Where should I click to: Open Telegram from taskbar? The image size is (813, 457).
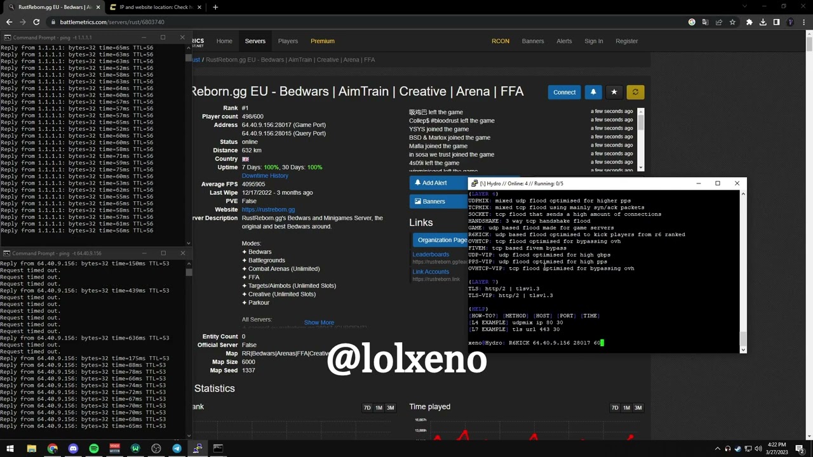click(x=177, y=449)
